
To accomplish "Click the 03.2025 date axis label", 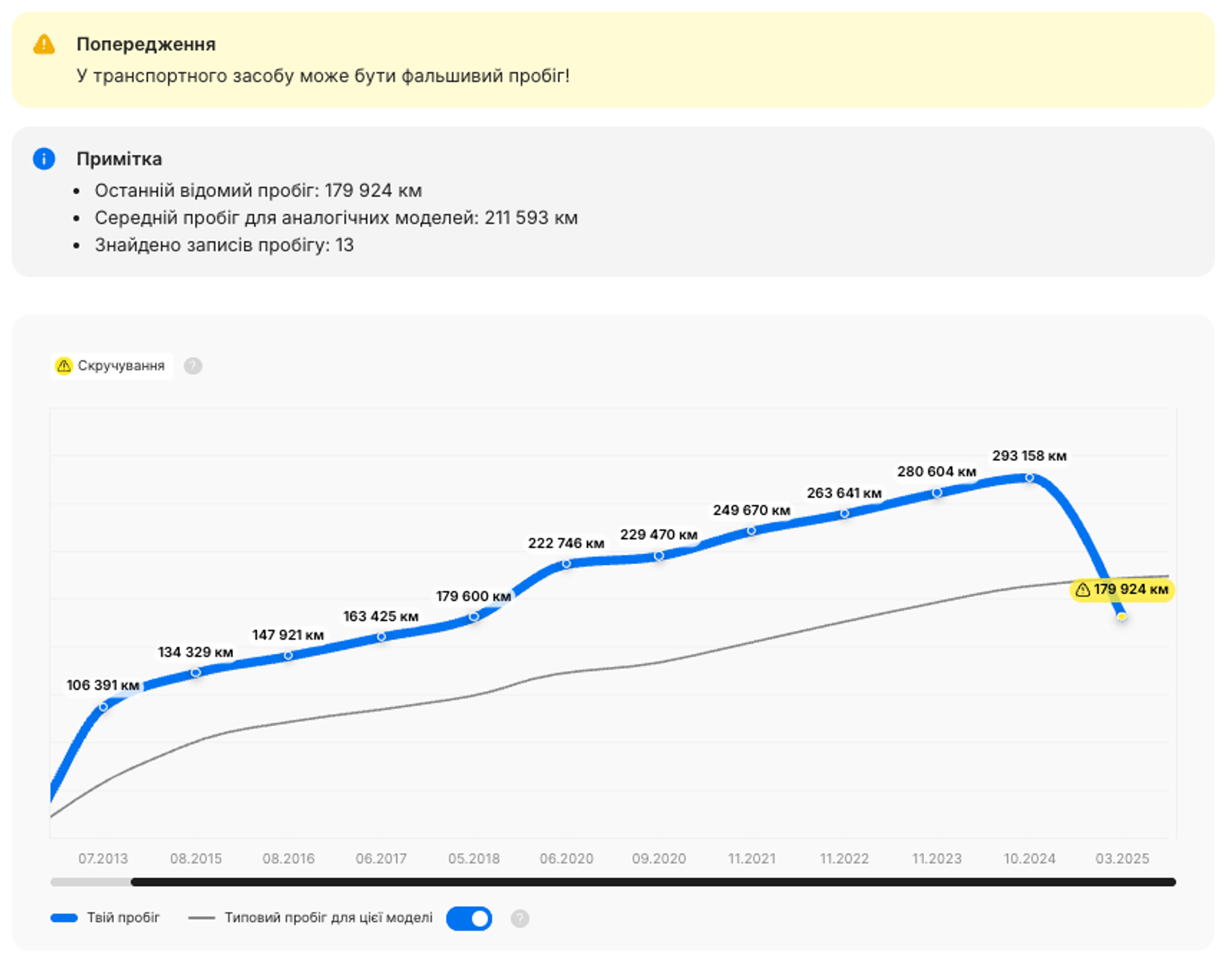I will coord(1122,858).
